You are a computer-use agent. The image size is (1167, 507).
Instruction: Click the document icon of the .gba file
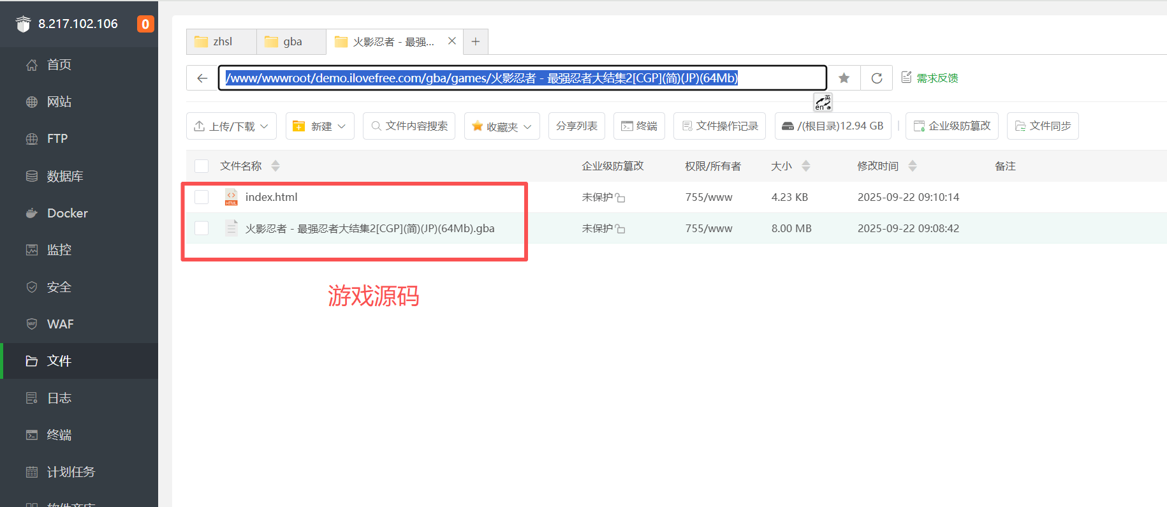[231, 228]
